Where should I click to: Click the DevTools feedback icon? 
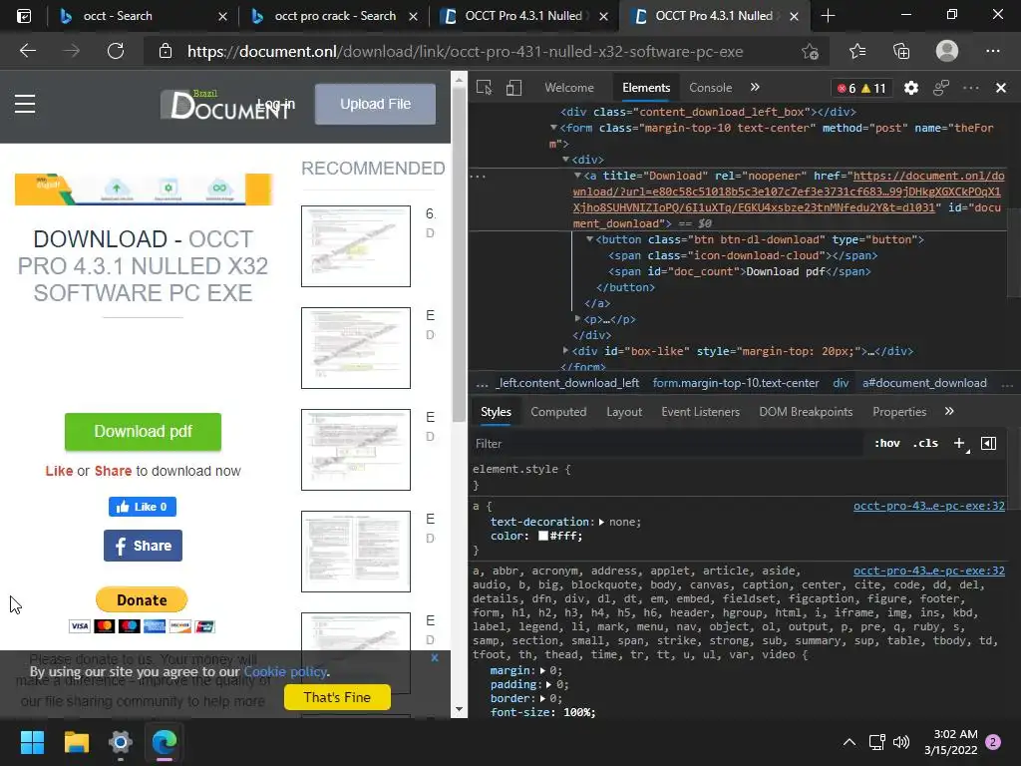pos(941,88)
